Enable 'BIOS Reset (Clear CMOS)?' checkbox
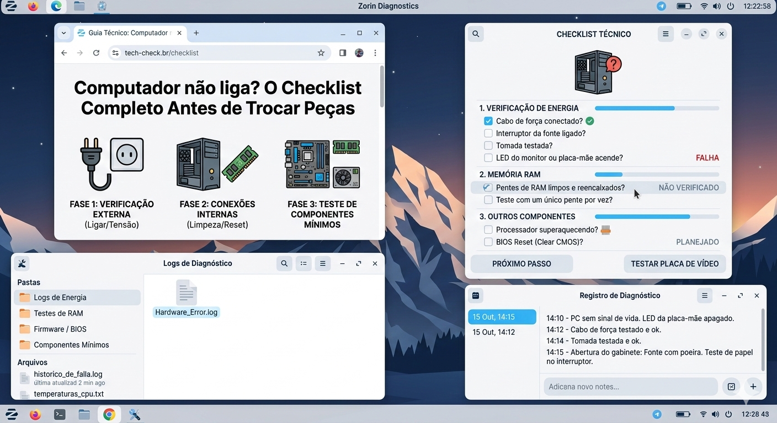The width and height of the screenshot is (777, 423). (x=488, y=242)
